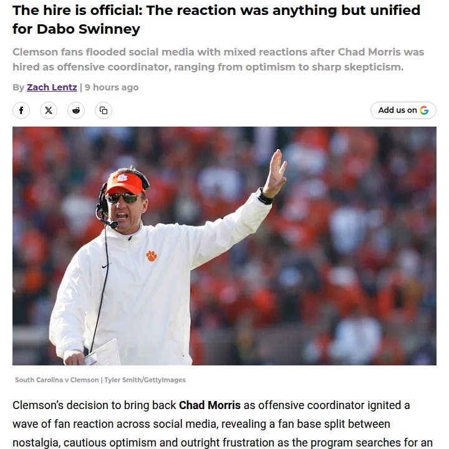449x449 pixels.
Task: Click the gray subheadline summary text
Action: [x=218, y=59]
